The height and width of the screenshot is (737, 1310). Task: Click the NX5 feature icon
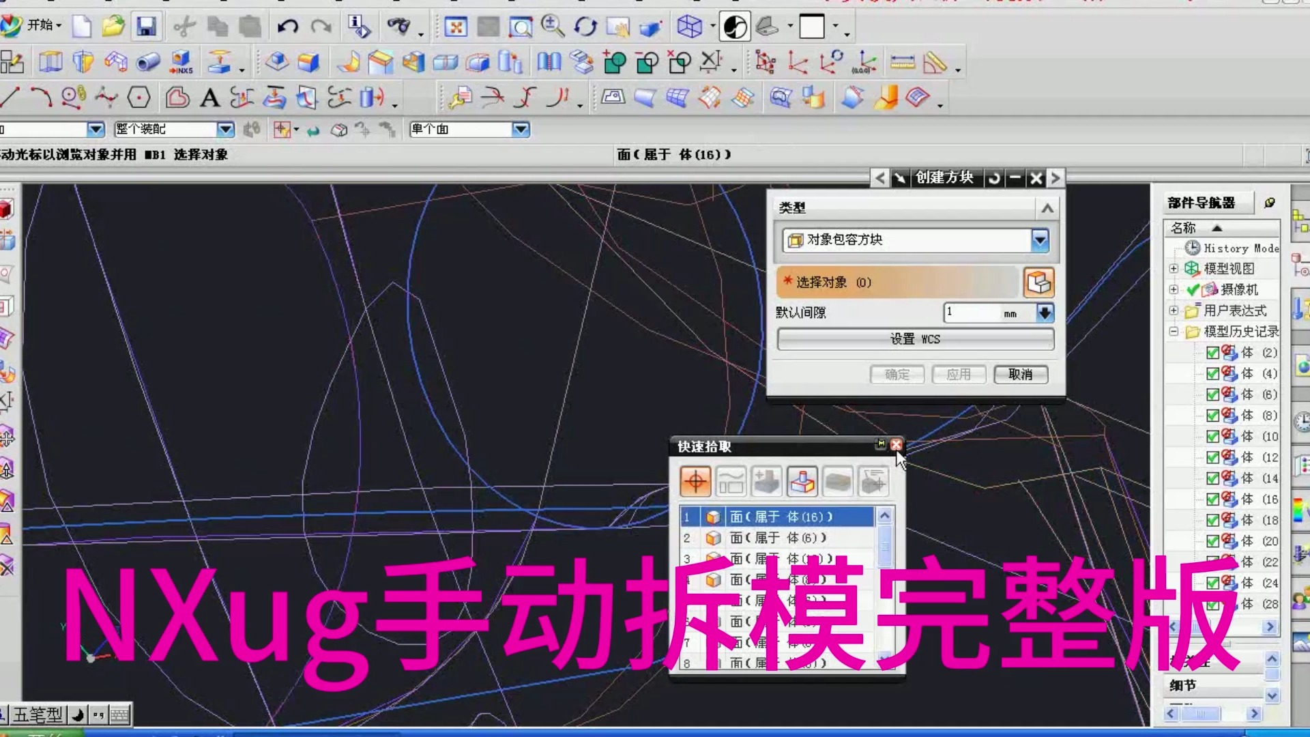(181, 62)
